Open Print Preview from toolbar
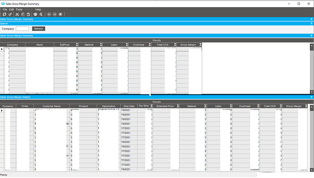314x178 pixels. point(41,14)
